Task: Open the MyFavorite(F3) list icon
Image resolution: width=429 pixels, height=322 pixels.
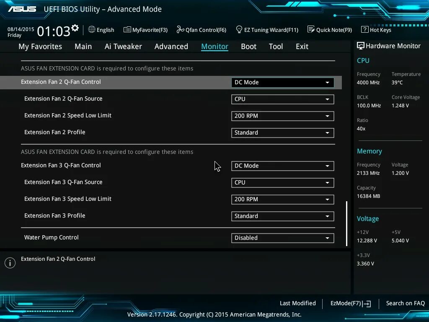Action: coord(127,30)
